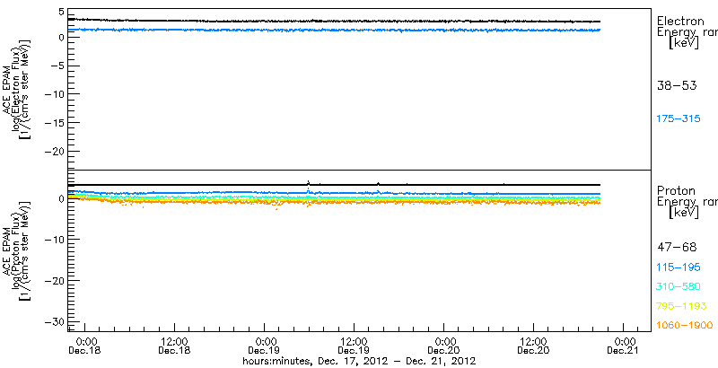Click the -5 tick on electron y-axis
This screenshot has width=718, height=368.
(x=57, y=66)
